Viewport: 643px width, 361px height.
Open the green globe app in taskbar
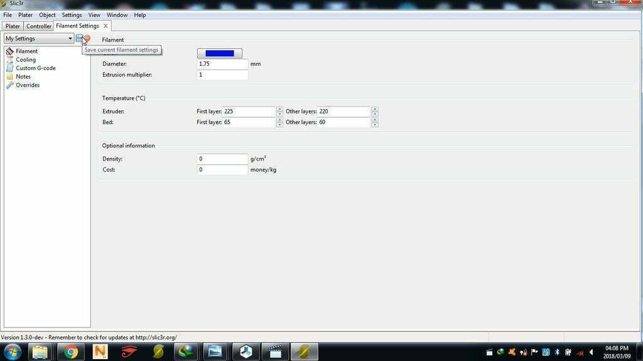click(x=186, y=352)
